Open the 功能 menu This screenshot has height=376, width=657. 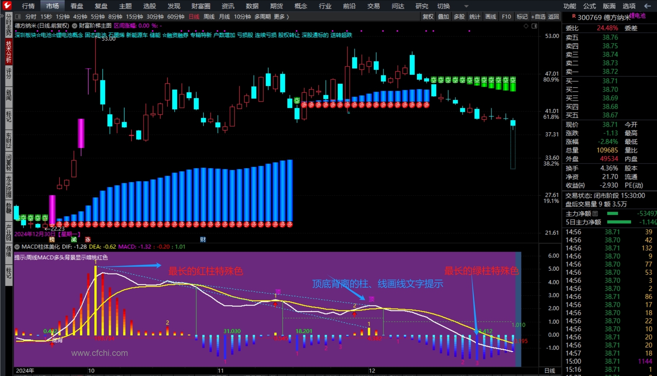pos(570,6)
